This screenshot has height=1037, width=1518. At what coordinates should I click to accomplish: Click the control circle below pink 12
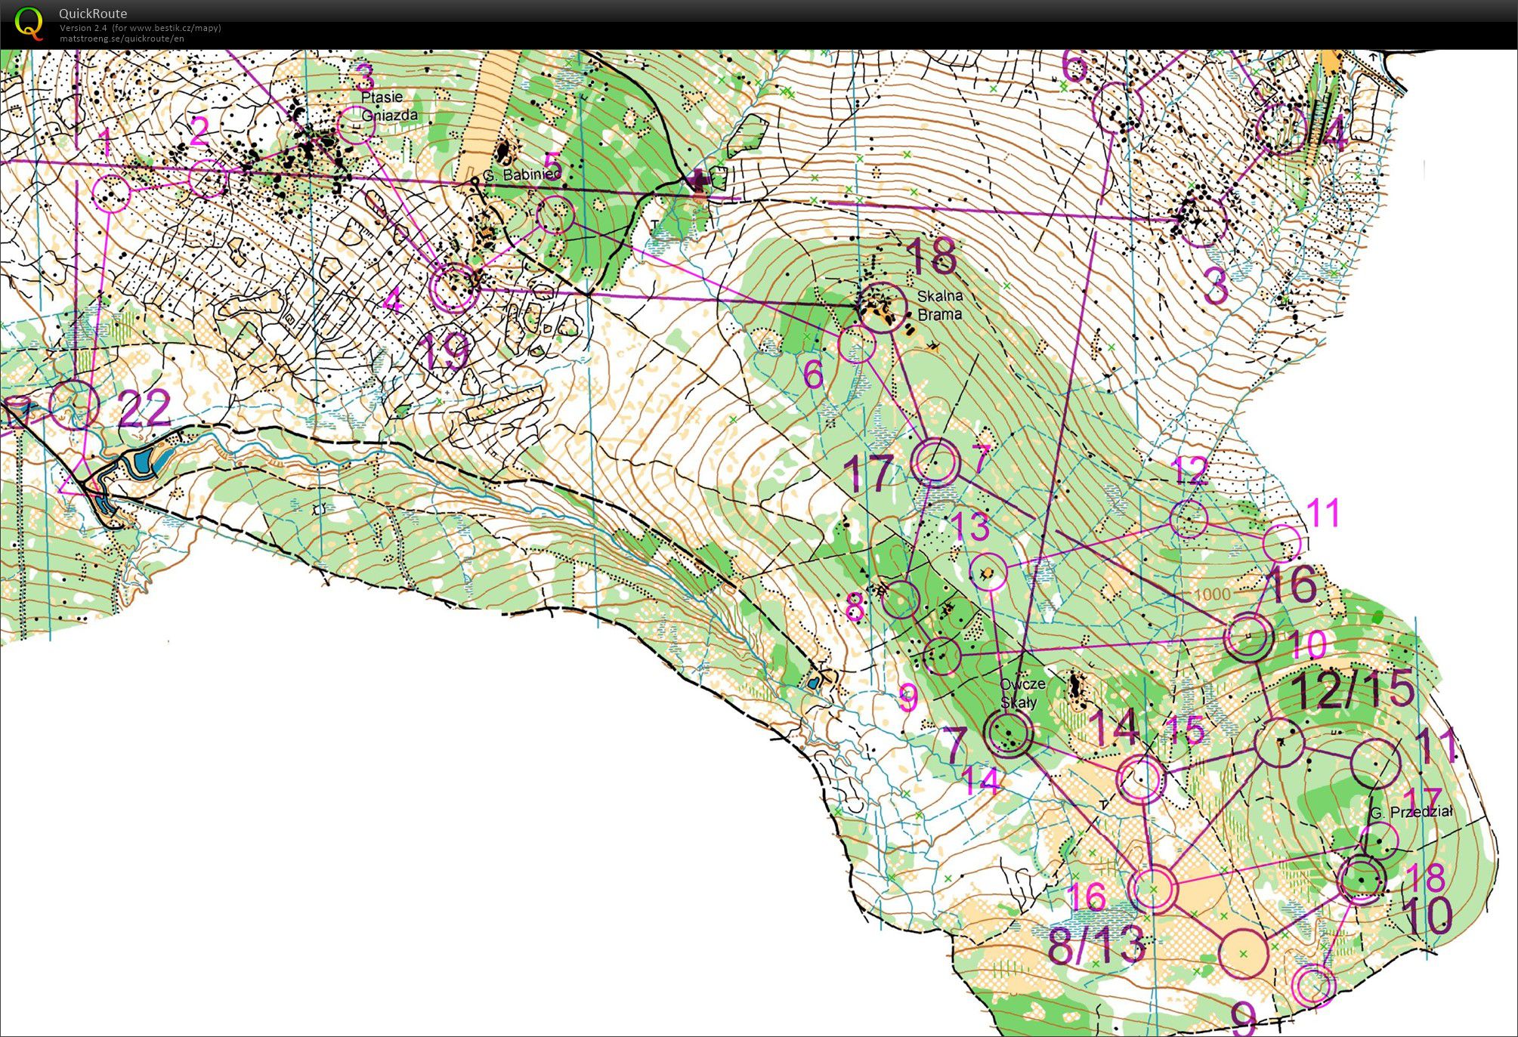pyautogui.click(x=1189, y=518)
